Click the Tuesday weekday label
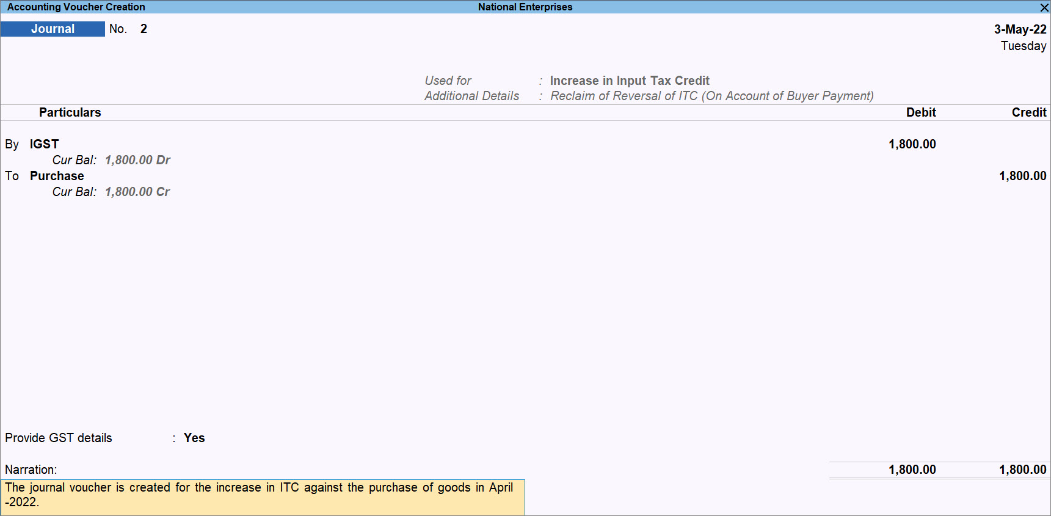The width and height of the screenshot is (1051, 516). pos(1024,46)
